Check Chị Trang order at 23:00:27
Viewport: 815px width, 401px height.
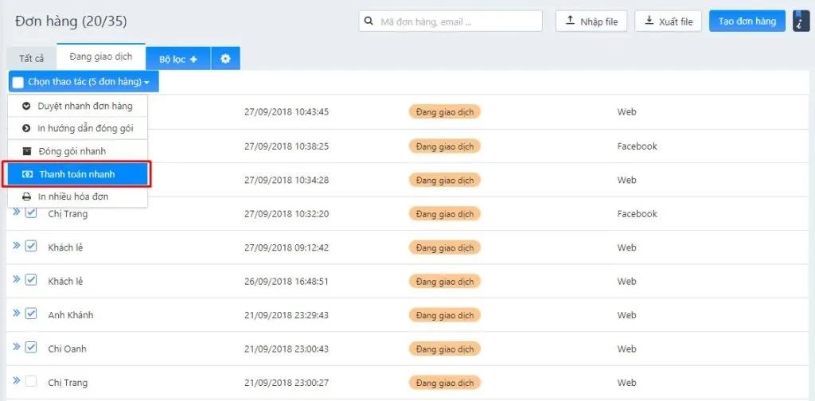[31, 381]
